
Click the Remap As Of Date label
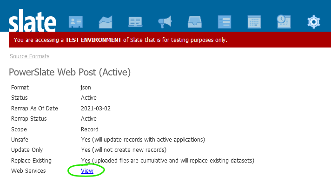point(34,109)
